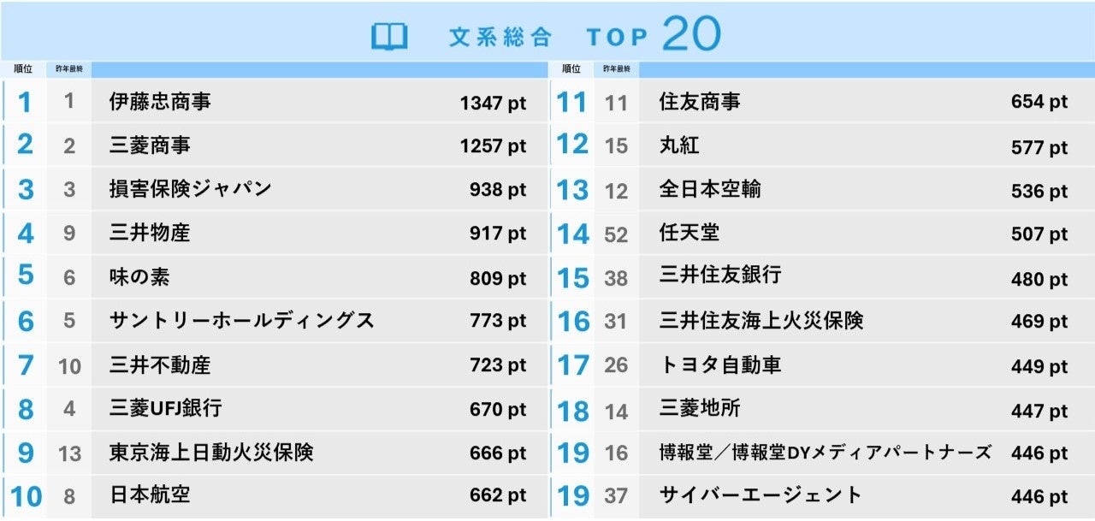Click the 三菱UFJ銀行 listing

click(x=166, y=408)
